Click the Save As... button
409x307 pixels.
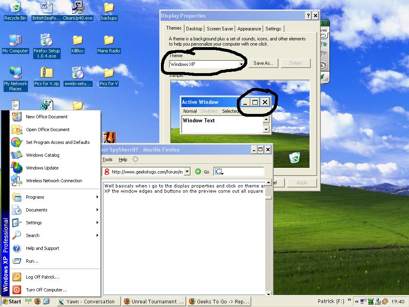point(263,63)
